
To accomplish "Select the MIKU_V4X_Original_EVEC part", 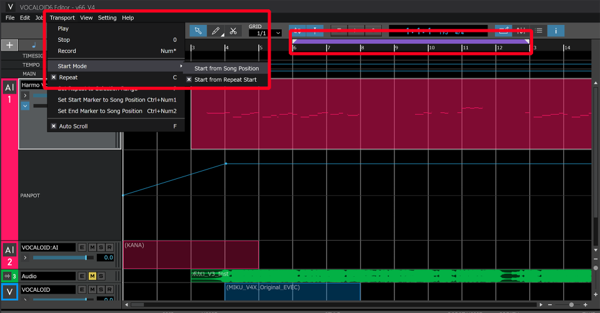I will click(x=292, y=292).
